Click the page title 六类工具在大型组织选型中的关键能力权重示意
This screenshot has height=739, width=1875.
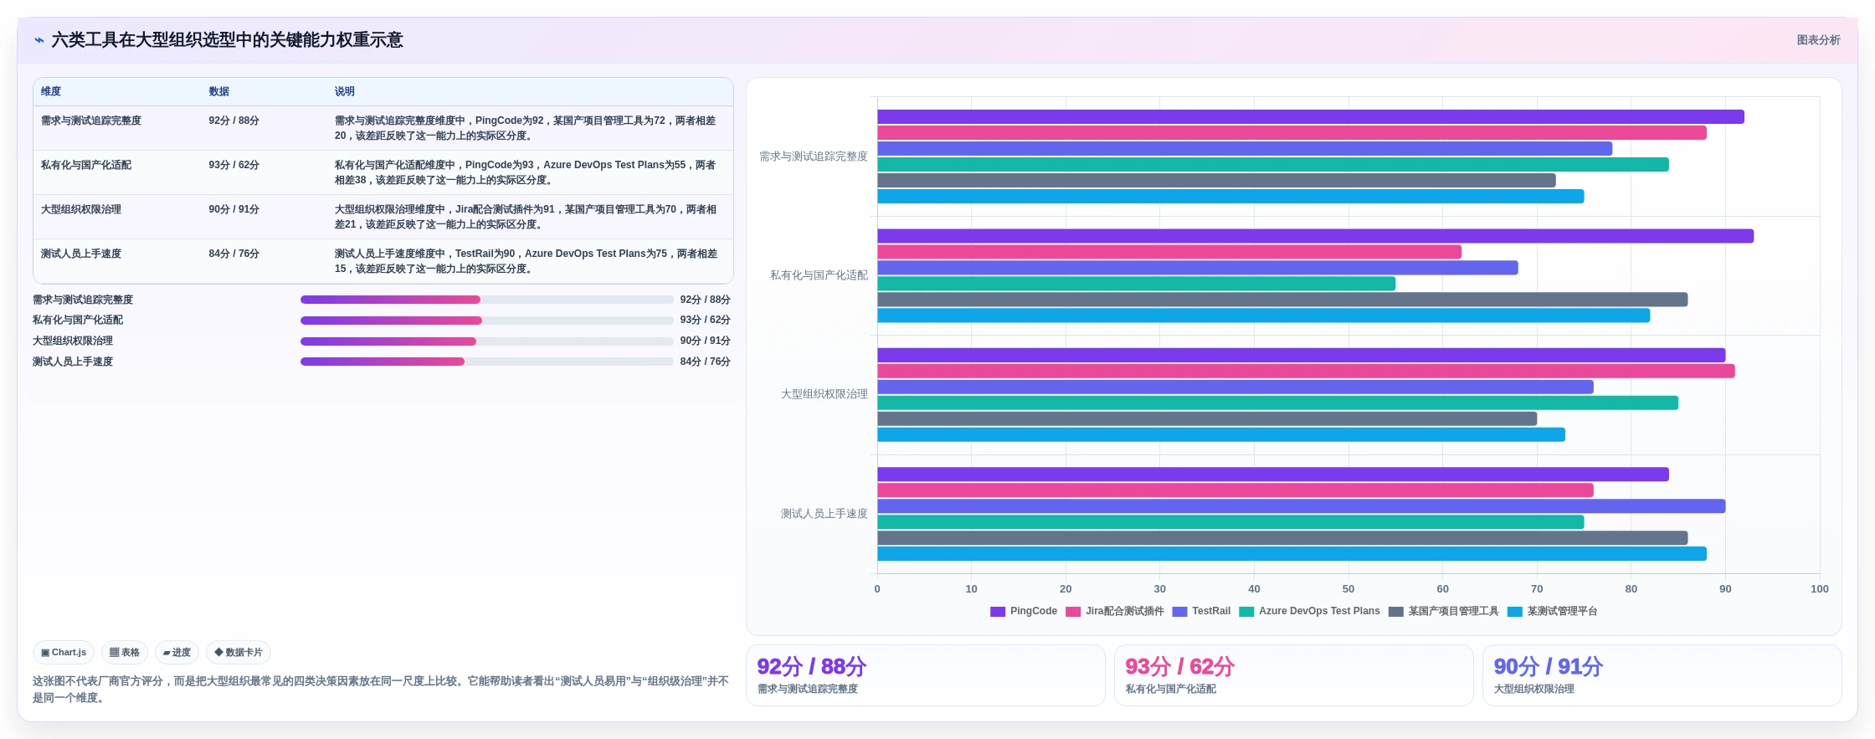coord(227,40)
